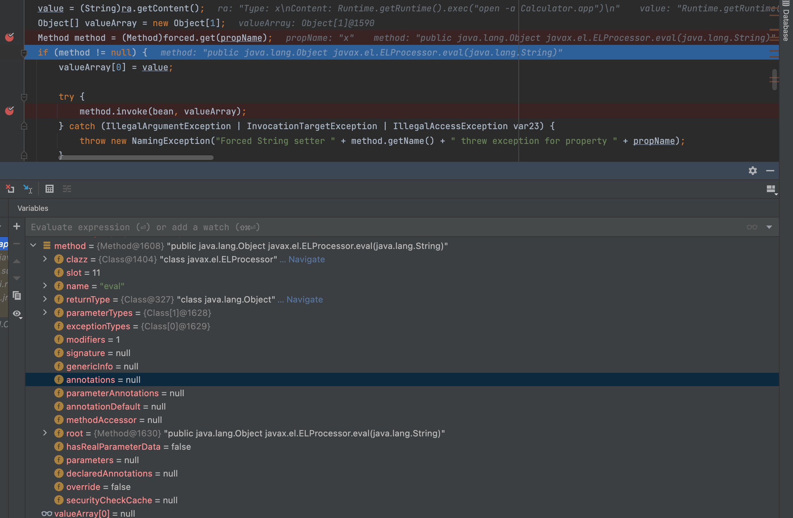
Task: Click the duplicate watch copy icon
Action: tap(17, 295)
